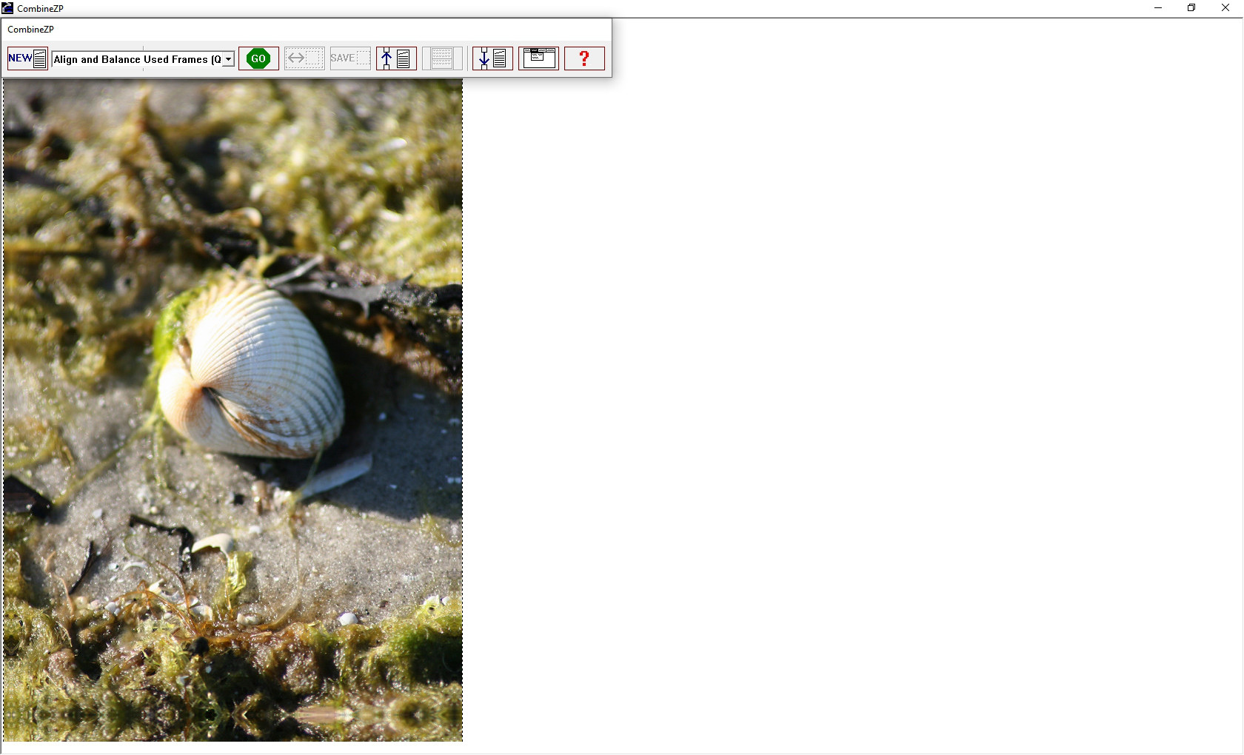The height and width of the screenshot is (755, 1244).
Task: Click the double-arrow resize rectangle icon
Action: pyautogui.click(x=304, y=58)
